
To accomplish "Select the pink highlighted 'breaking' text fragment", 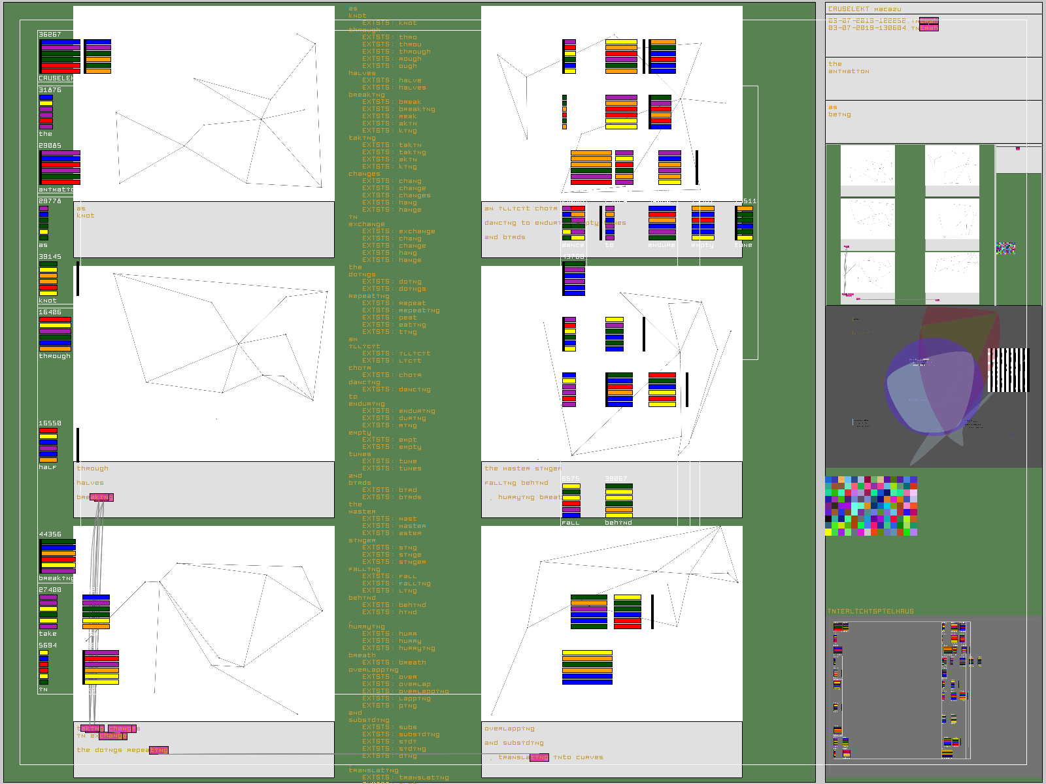I will point(101,497).
